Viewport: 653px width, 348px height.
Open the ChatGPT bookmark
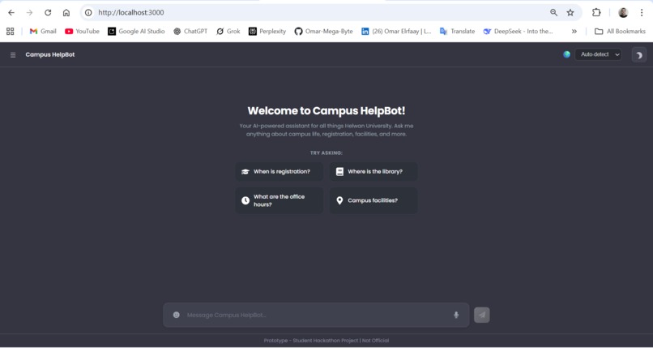click(x=190, y=32)
